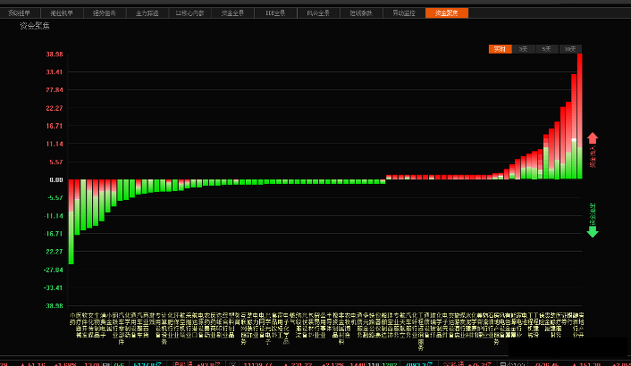Screen dimensions: 631x366
Task: Open the 资金聚焦 tab
Action: coord(447,13)
